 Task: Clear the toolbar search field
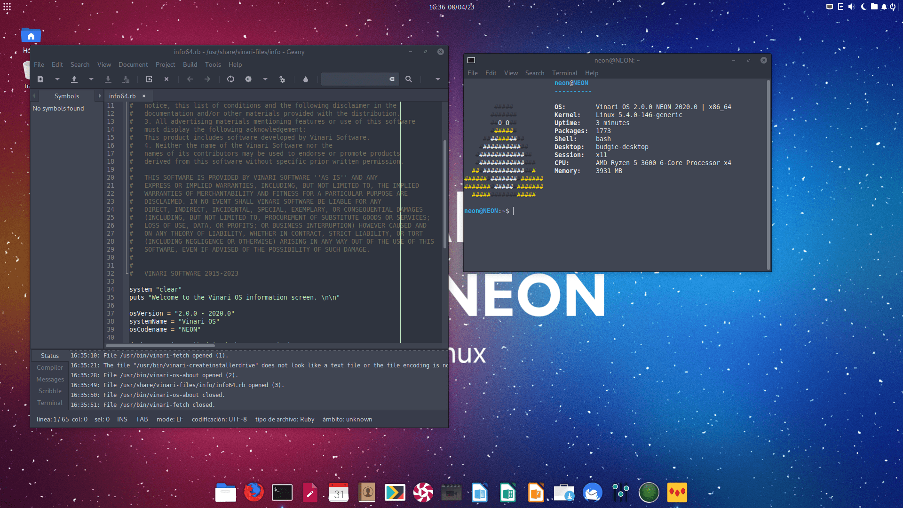[392, 79]
